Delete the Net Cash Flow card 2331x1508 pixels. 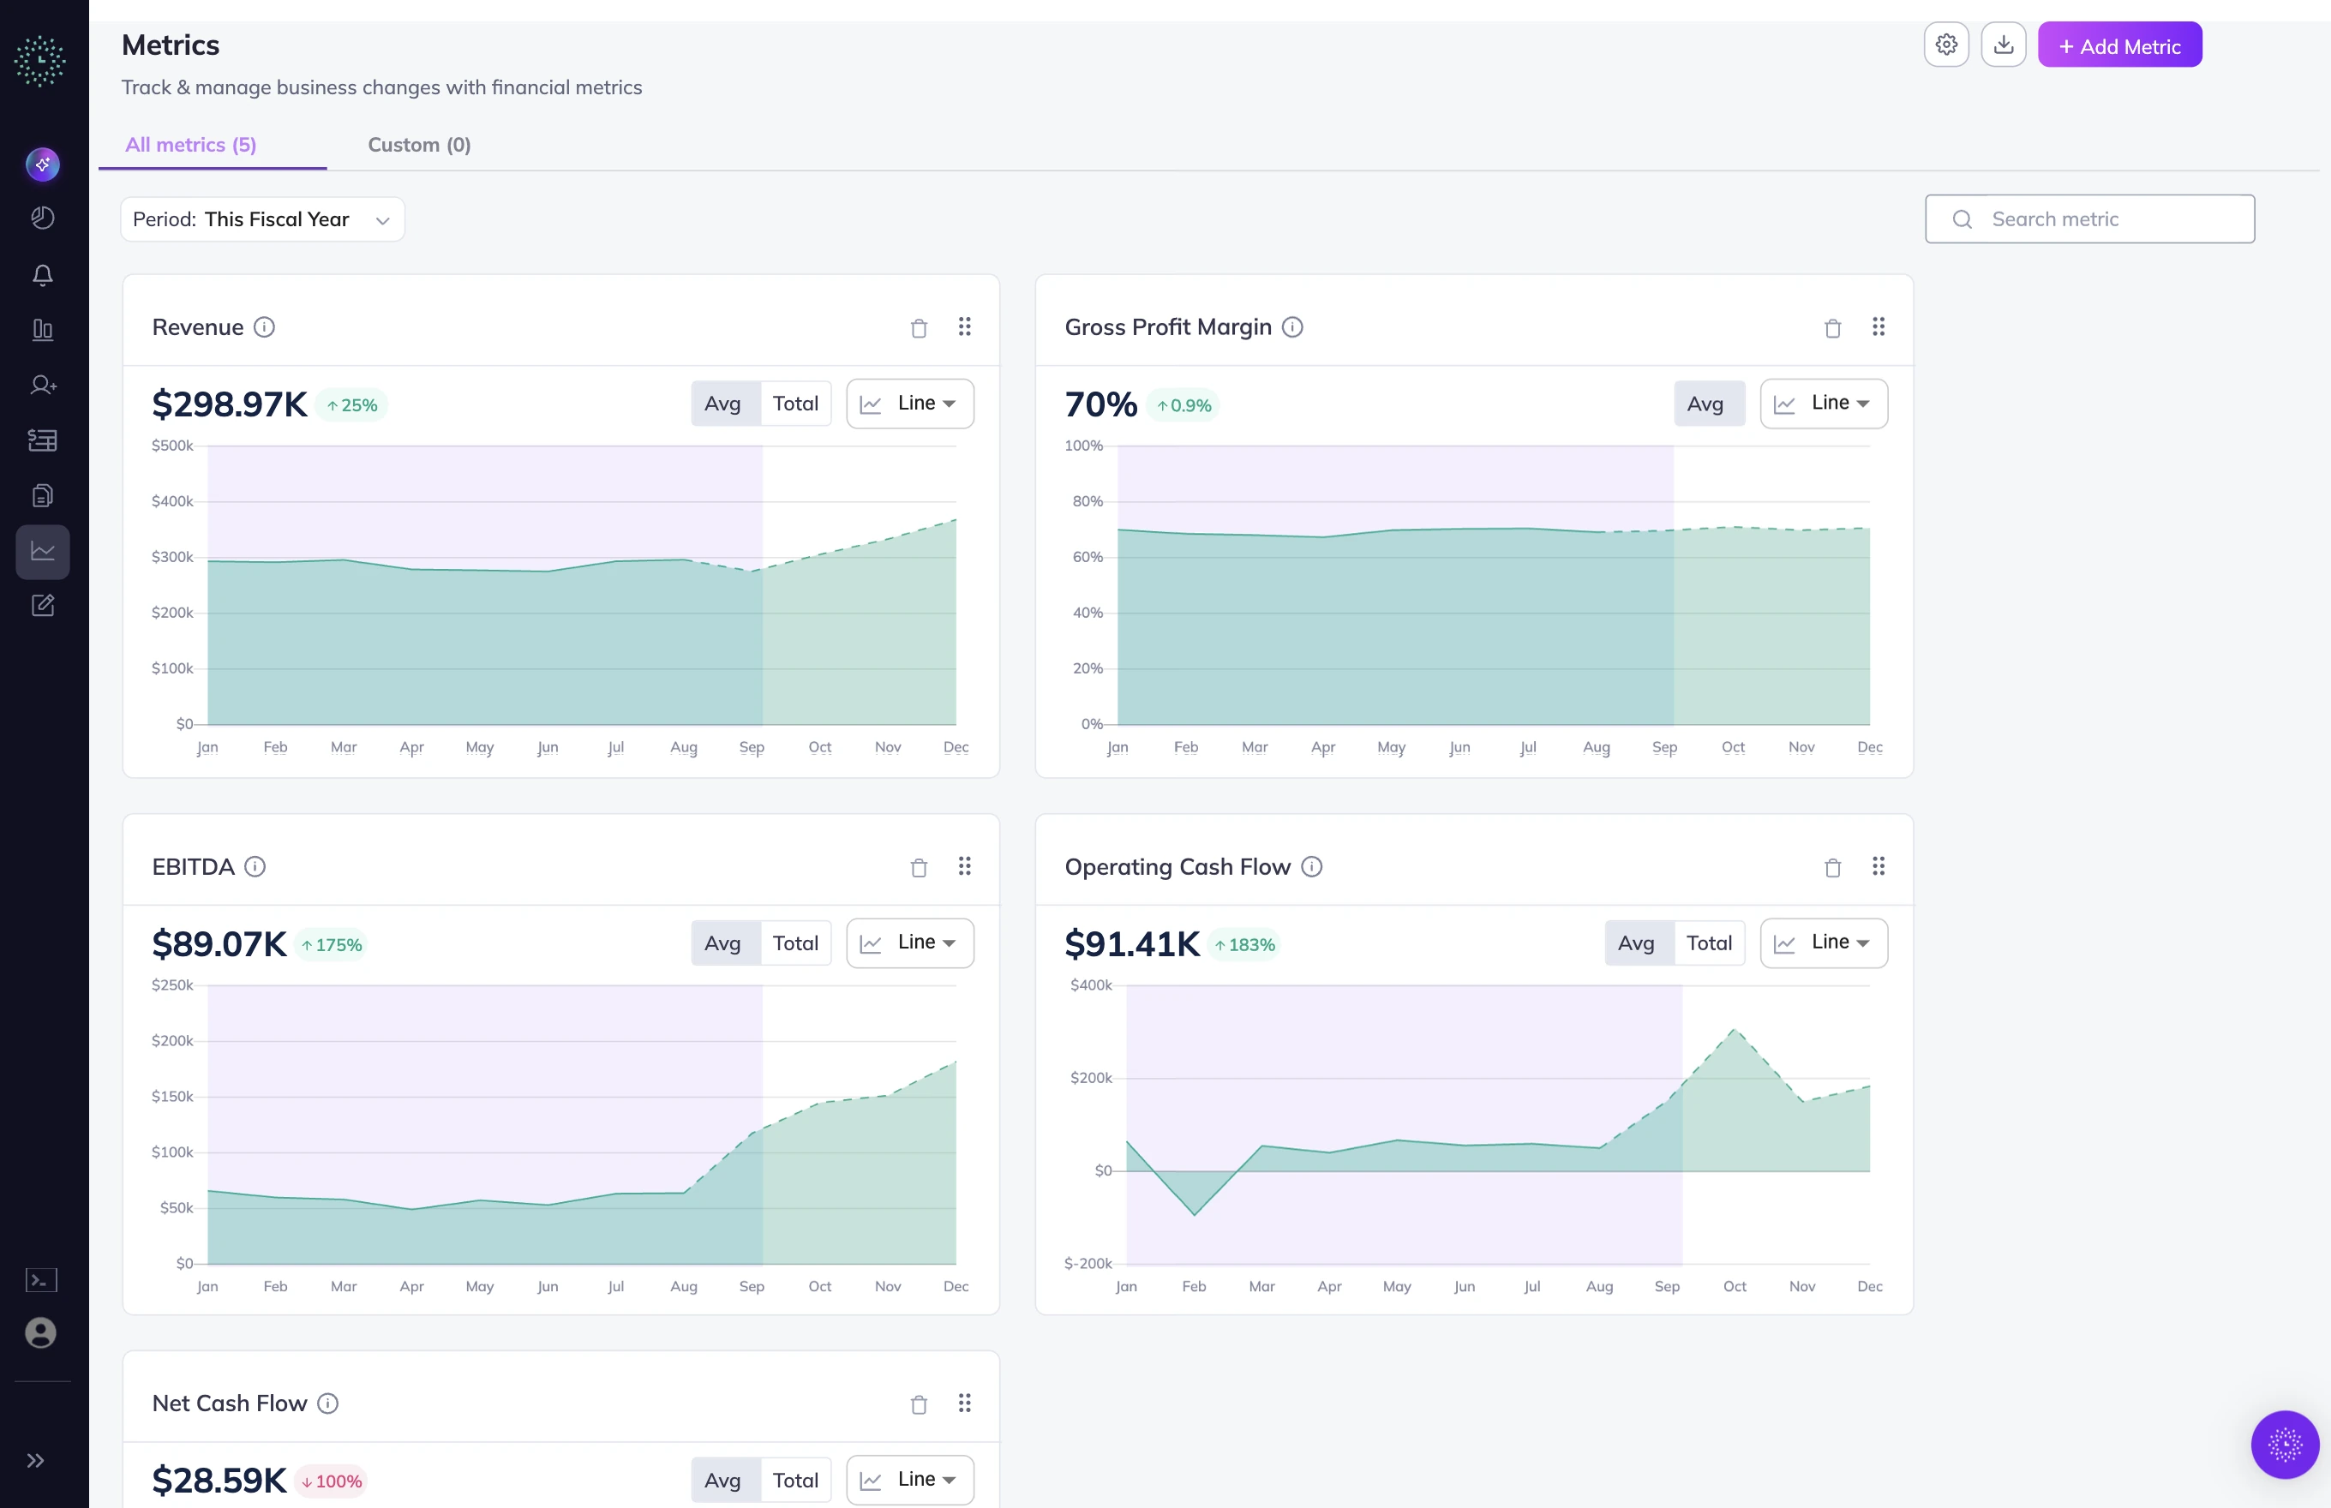click(919, 1405)
